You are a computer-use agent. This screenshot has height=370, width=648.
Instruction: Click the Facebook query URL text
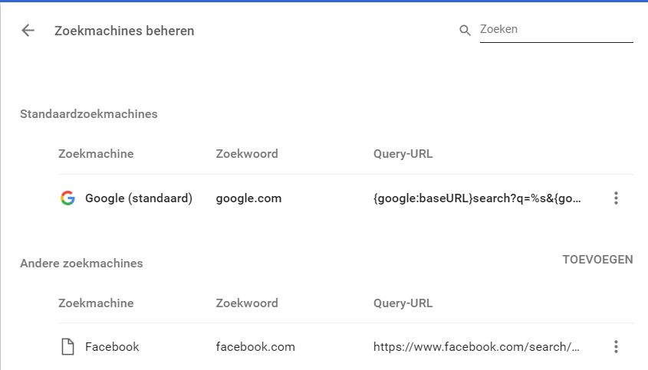point(476,346)
